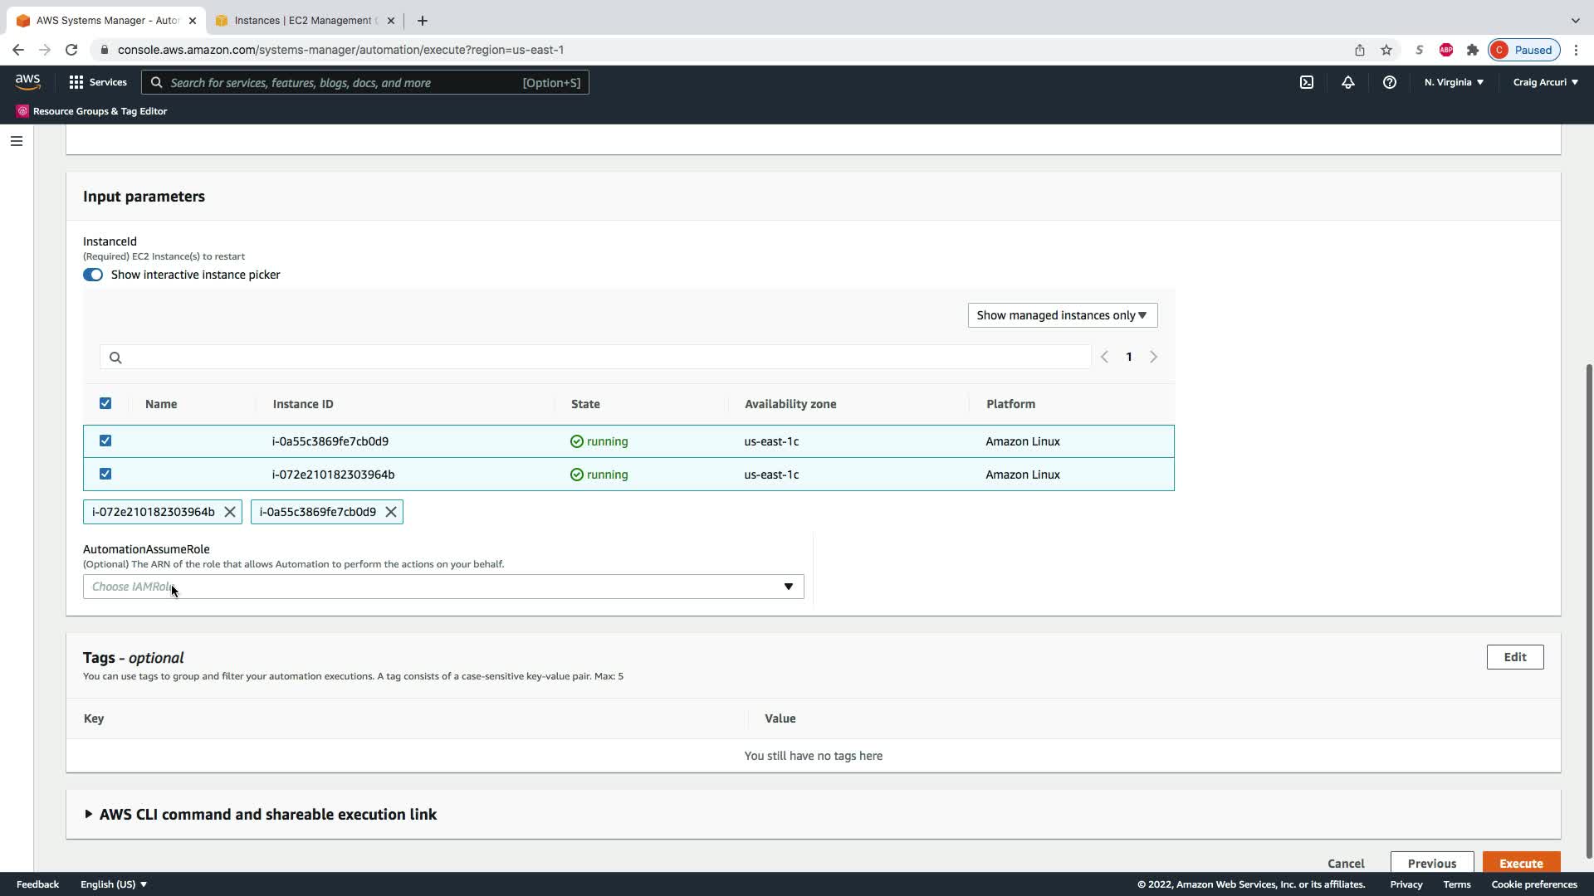Open the hamburger side navigation menu
1594x896 pixels.
click(x=16, y=141)
